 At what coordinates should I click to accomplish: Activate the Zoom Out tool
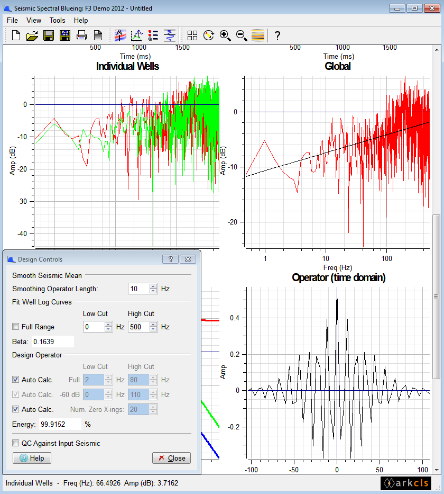(241, 35)
